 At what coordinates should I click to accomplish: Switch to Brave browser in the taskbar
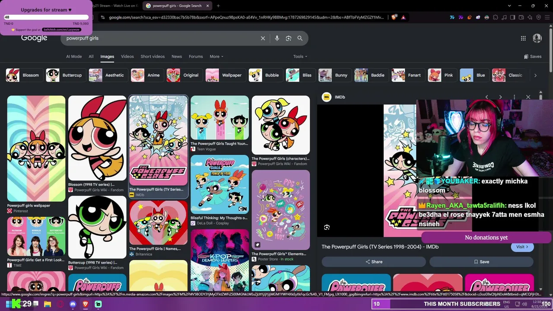(x=86, y=304)
